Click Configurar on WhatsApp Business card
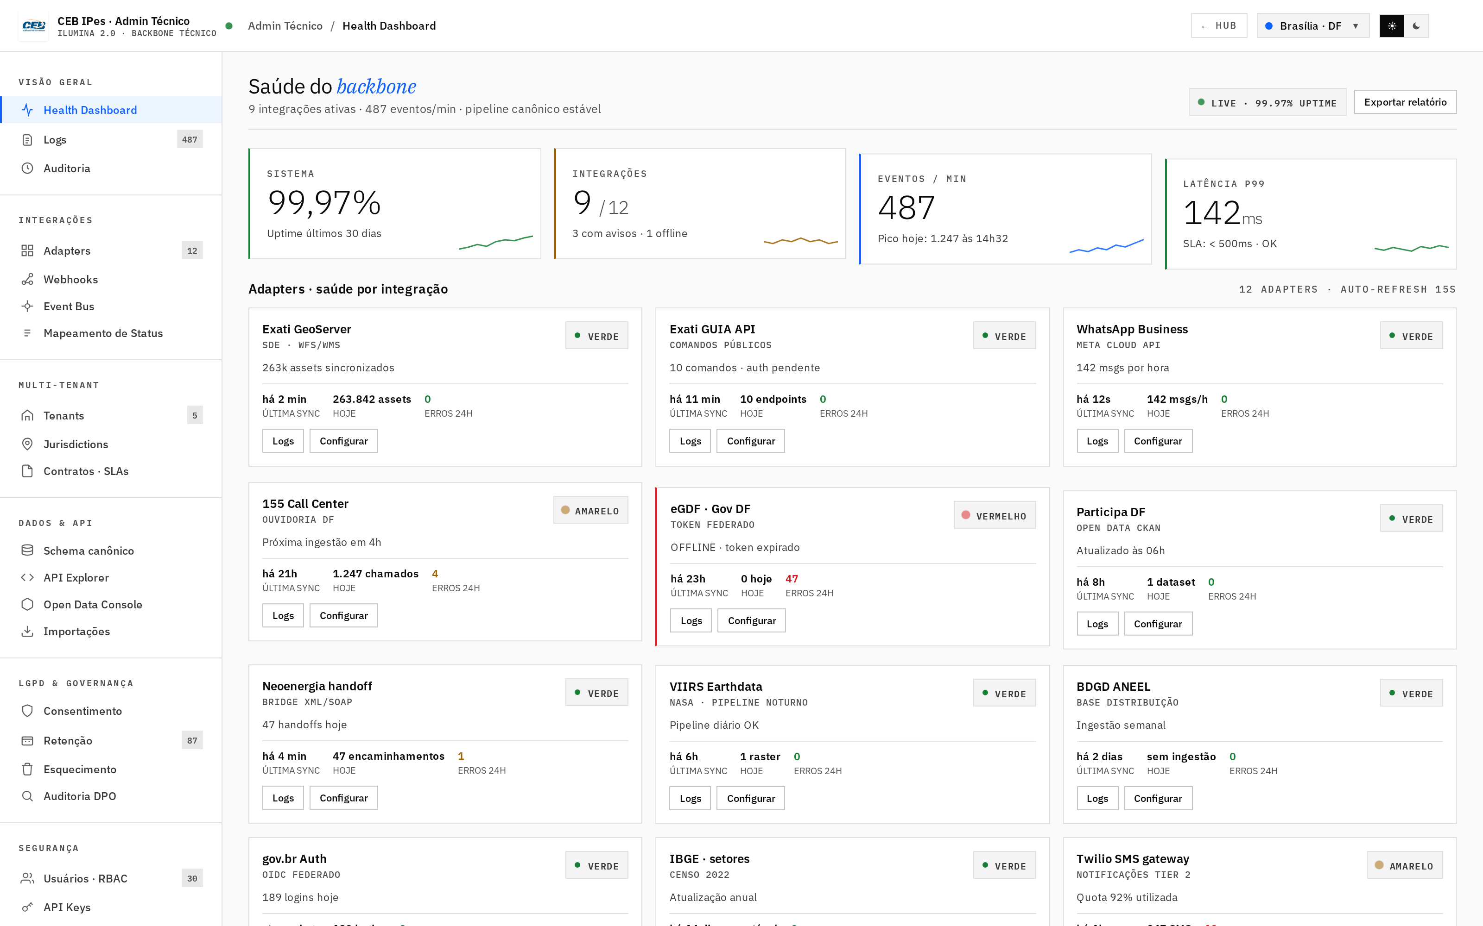1483x926 pixels. (x=1158, y=441)
